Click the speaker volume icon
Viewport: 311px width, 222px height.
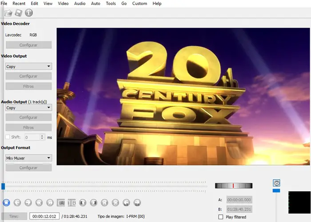[276, 183]
